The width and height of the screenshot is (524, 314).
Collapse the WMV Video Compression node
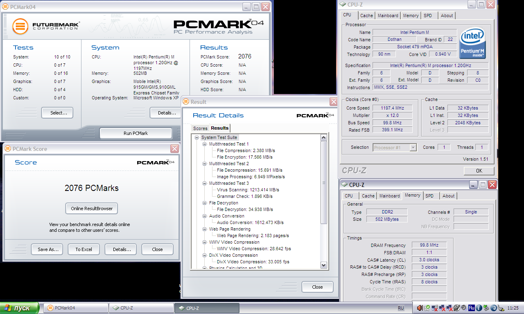205,242
